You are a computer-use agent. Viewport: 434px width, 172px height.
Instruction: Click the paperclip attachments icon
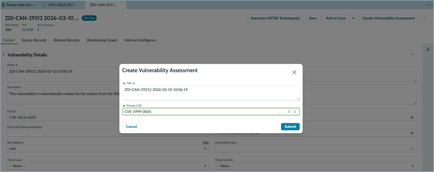(x=428, y=50)
